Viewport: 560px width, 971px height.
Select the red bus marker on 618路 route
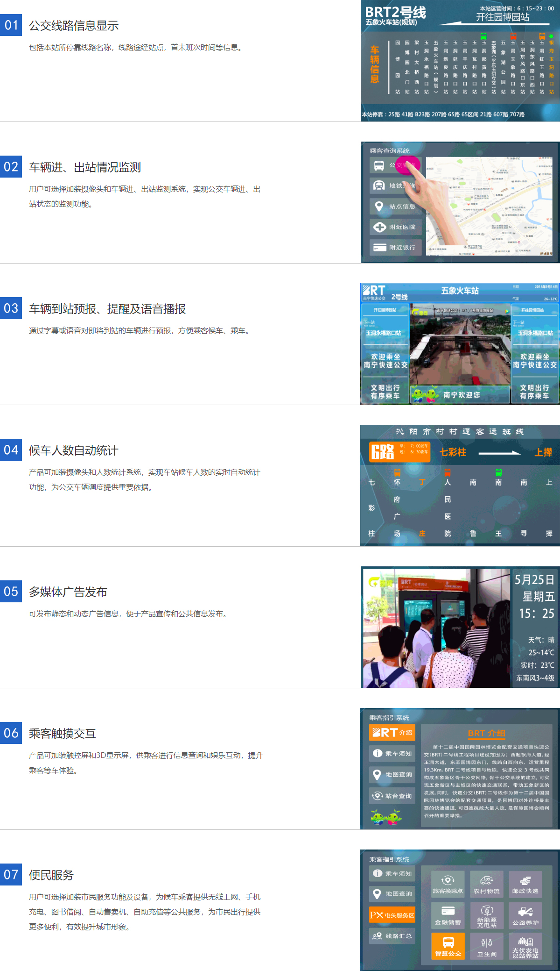(x=448, y=472)
